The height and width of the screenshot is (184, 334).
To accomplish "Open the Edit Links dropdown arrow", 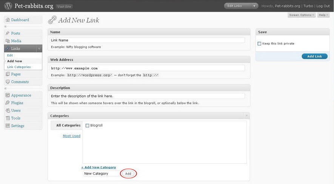I will coord(254,6).
